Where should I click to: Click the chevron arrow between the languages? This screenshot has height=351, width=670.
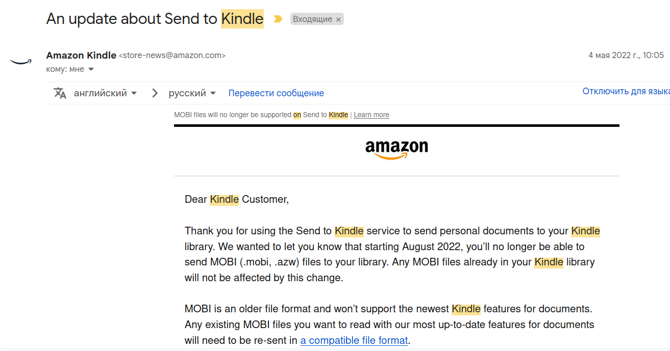[x=155, y=93]
